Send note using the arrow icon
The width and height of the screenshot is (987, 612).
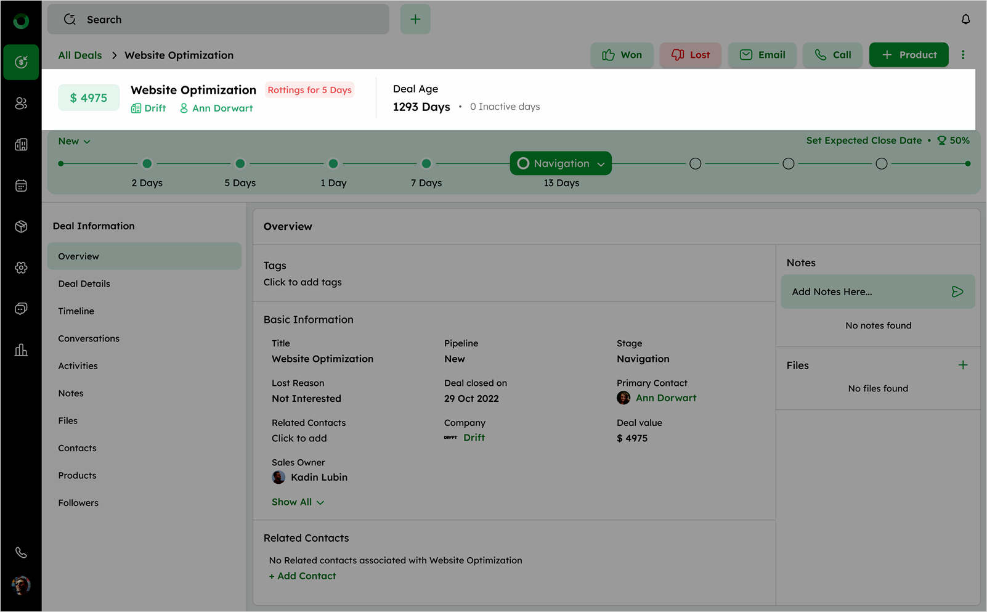[x=957, y=292]
